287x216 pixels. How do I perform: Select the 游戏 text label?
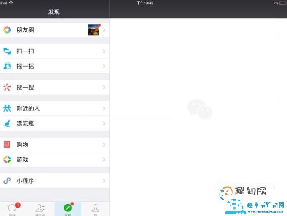pyautogui.click(x=22, y=160)
